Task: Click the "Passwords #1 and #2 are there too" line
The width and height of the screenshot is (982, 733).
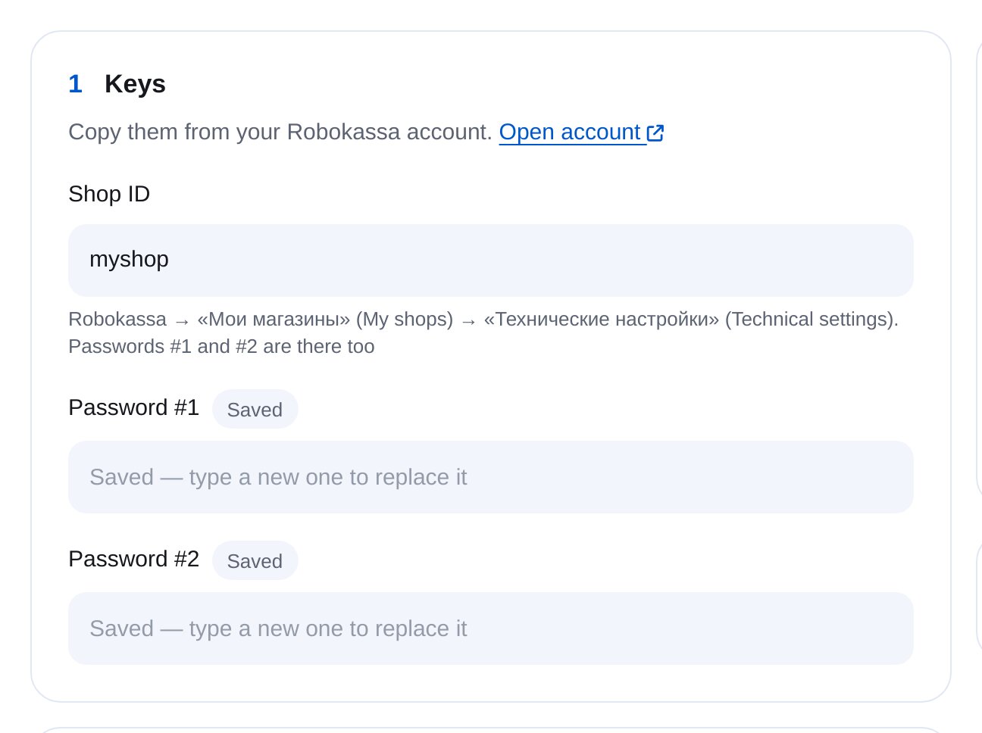Action: coord(221,346)
